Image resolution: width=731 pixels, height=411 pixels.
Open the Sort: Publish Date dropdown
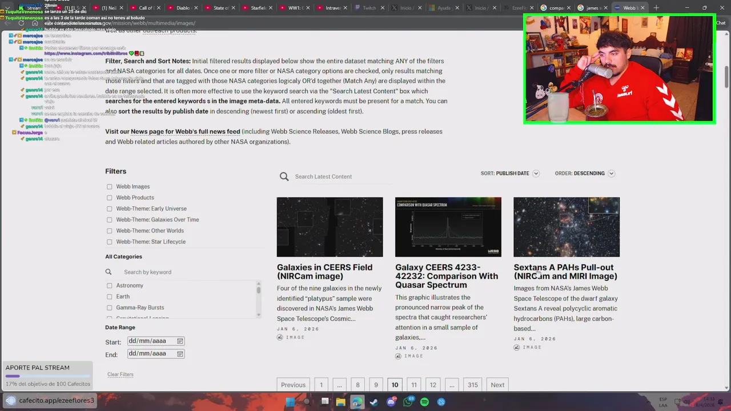pyautogui.click(x=510, y=174)
